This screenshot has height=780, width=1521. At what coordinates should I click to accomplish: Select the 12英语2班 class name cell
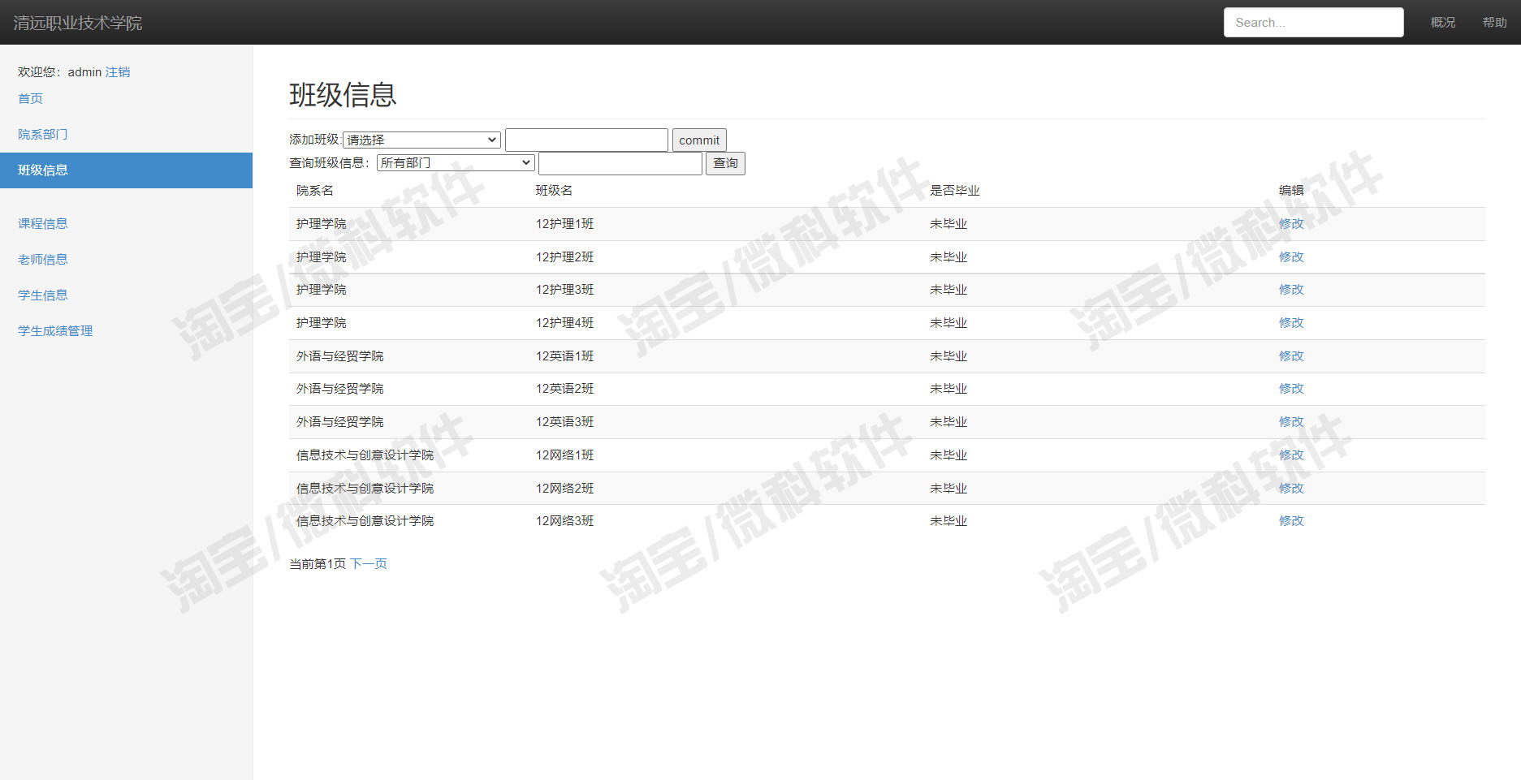(x=565, y=389)
